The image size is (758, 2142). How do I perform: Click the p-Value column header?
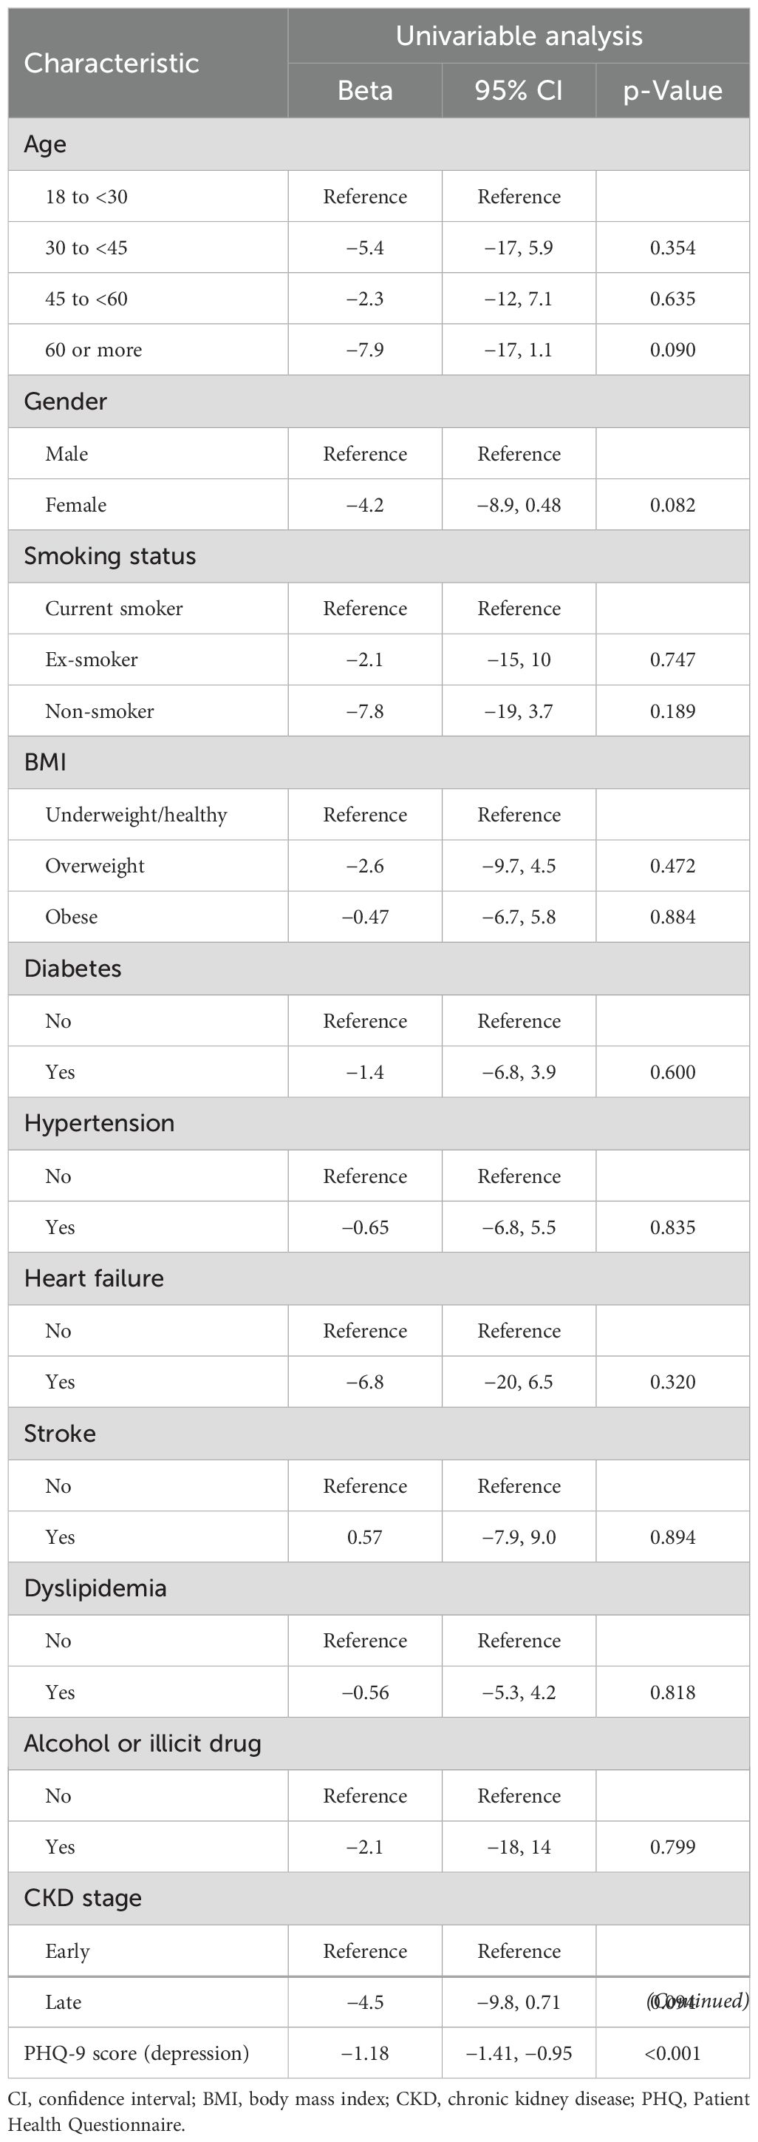[672, 91]
